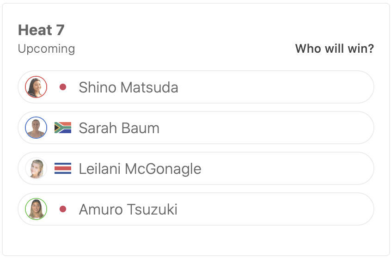Click Amuro Tsuzuki's profile photo
Image resolution: width=391 pixels, height=258 pixels.
coord(36,209)
